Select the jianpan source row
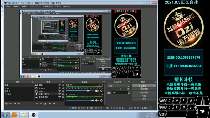The height and width of the screenshot is (118, 210). coord(50,88)
